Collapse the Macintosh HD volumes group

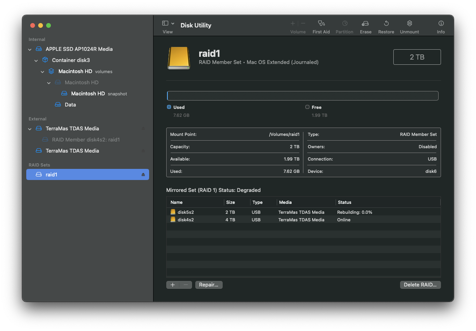tap(43, 72)
